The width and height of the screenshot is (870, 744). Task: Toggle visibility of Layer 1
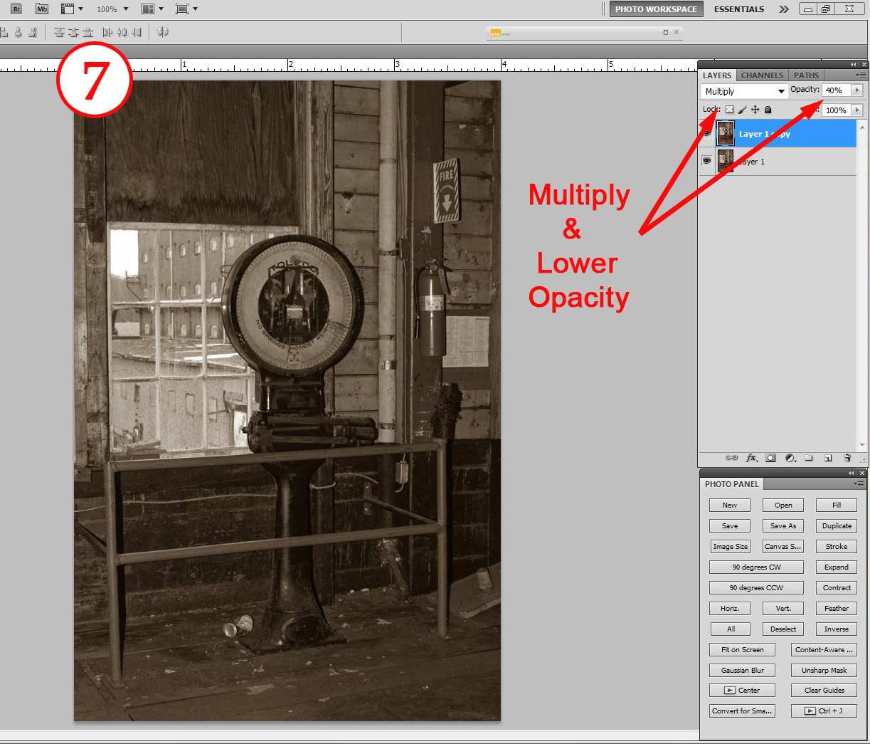[x=706, y=160]
